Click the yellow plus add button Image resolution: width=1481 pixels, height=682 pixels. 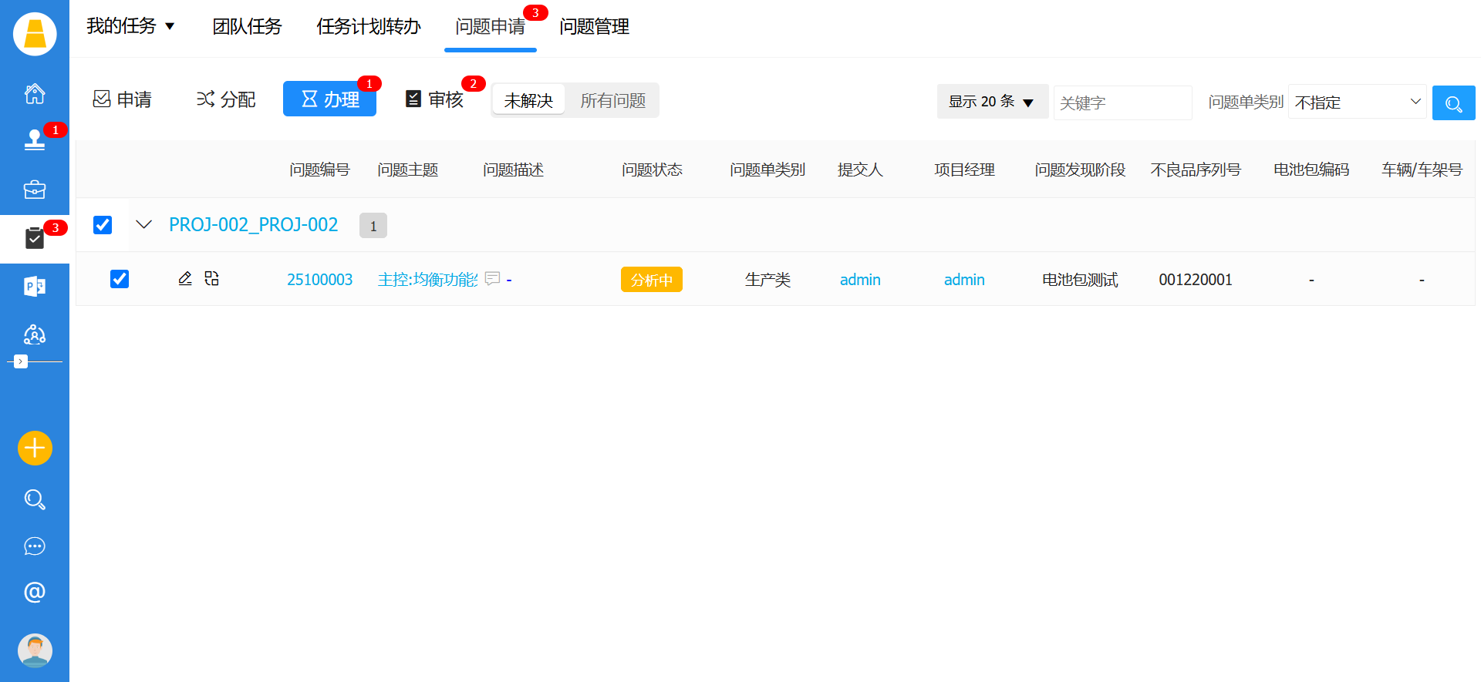pos(35,448)
